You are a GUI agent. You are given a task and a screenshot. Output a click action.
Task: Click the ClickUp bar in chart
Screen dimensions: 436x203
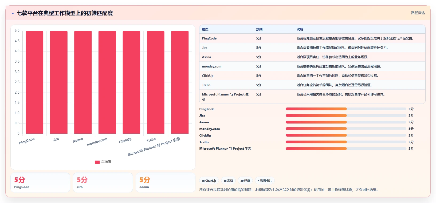131,82
